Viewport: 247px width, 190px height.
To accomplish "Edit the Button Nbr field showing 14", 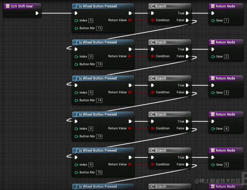I will [x=99, y=100].
